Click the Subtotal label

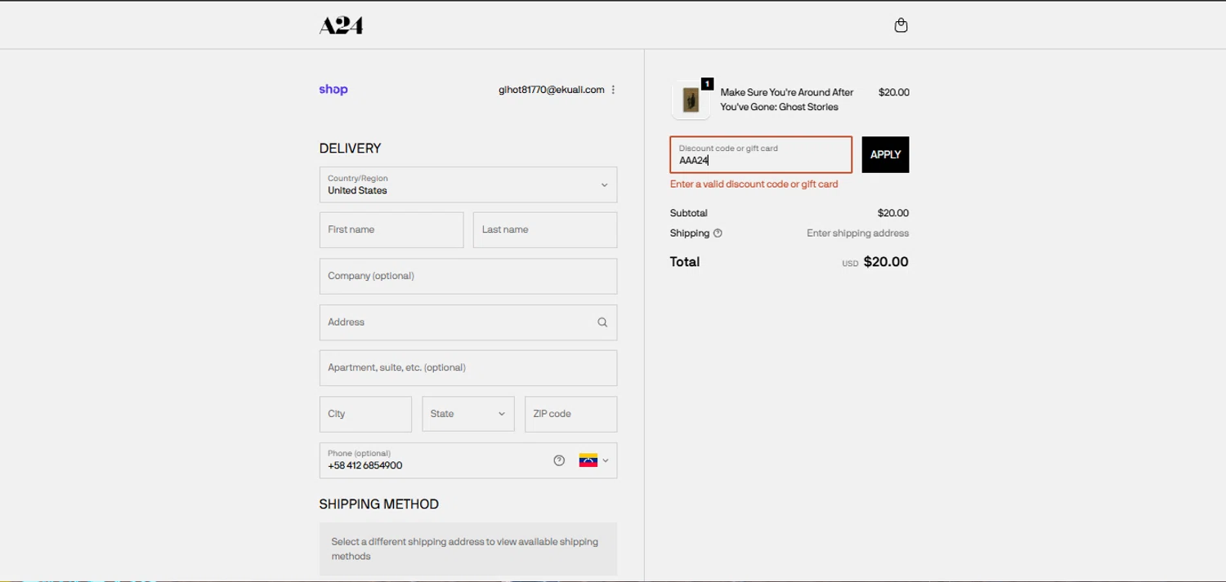[x=689, y=213]
